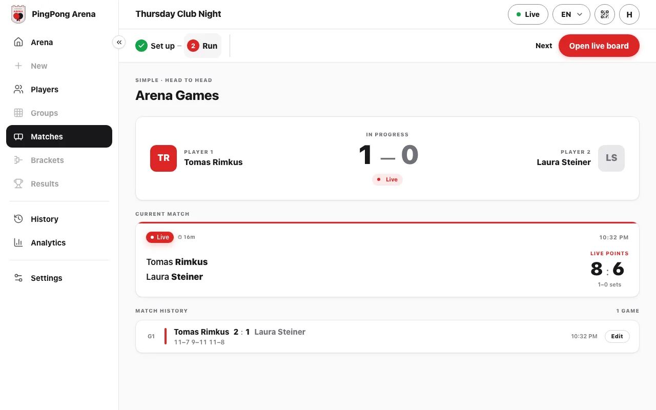Click the Settings sliders icon
Image resolution: width=656 pixels, height=410 pixels.
pos(18,278)
